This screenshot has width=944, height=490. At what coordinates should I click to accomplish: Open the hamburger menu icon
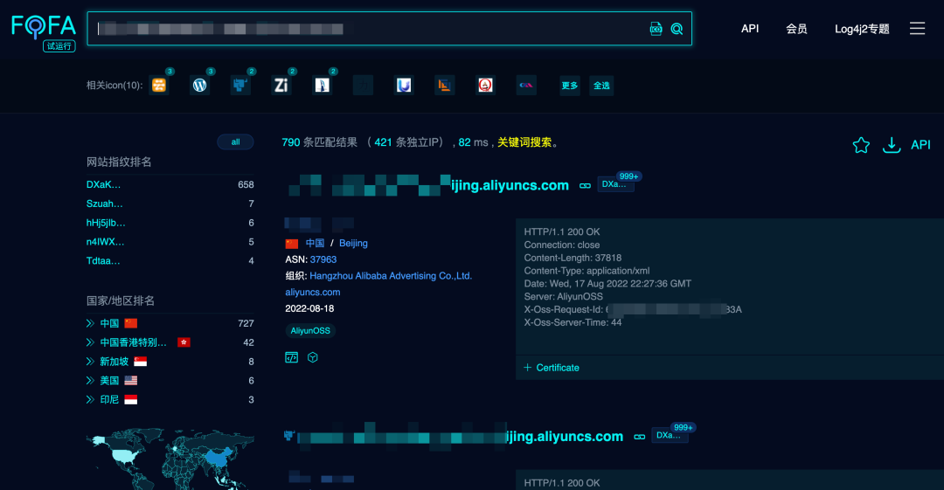[x=917, y=28]
